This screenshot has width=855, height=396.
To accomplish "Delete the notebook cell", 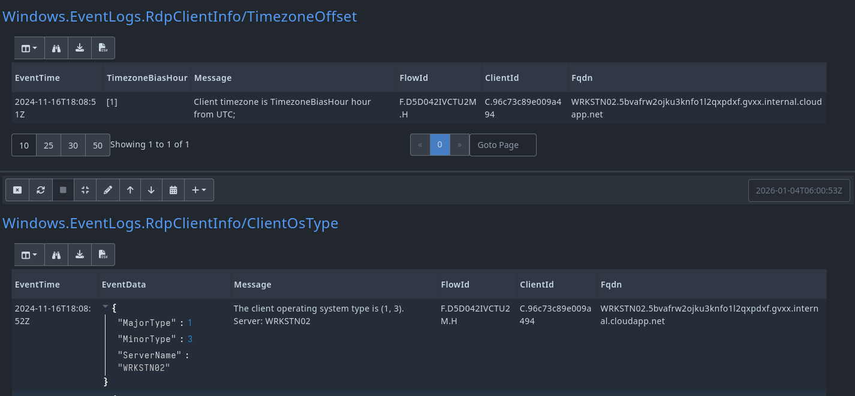I will [17, 190].
